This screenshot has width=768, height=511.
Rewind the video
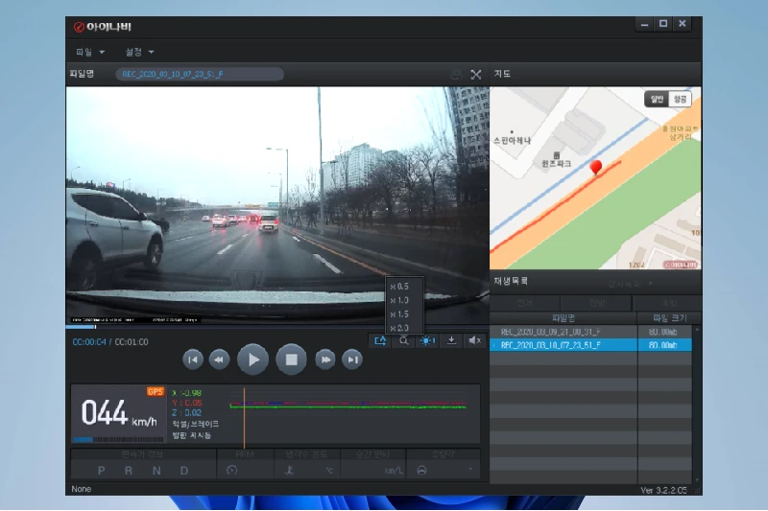(219, 360)
